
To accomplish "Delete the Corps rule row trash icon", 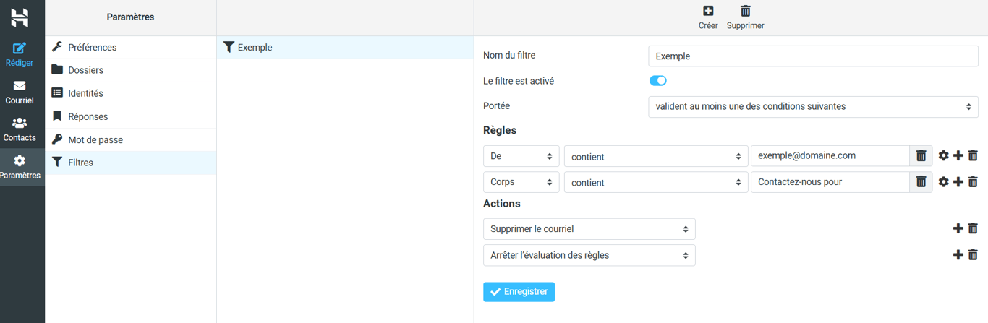I will pyautogui.click(x=973, y=182).
